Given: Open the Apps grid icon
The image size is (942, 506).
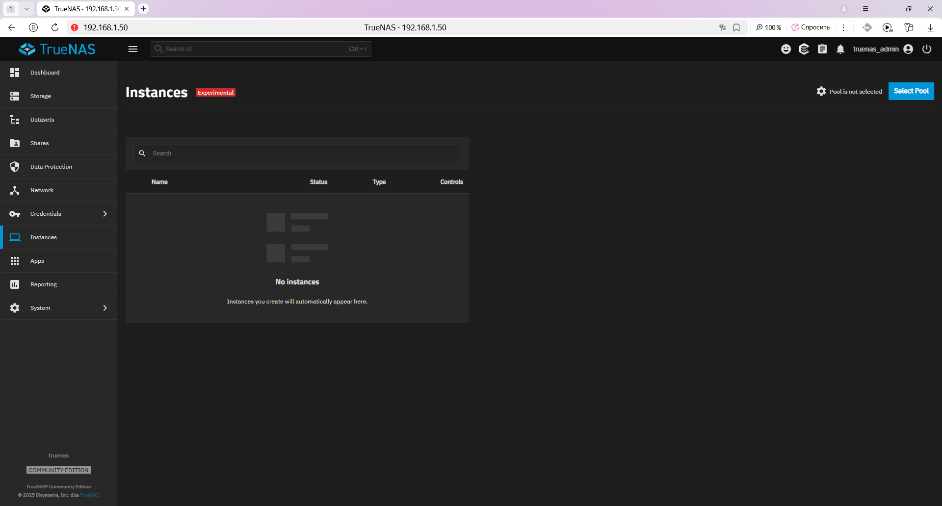Looking at the screenshot, I should 15,261.
